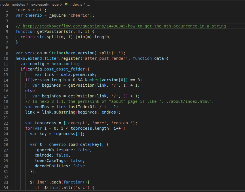Click hexo.config on line 11

65,64
